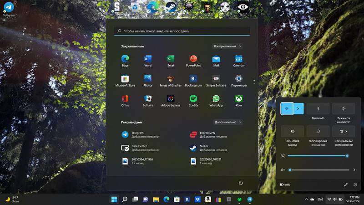Viewport: 364px width, 205px height.
Task: Toggle Экономия заряда battery saver
Action: click(x=292, y=131)
